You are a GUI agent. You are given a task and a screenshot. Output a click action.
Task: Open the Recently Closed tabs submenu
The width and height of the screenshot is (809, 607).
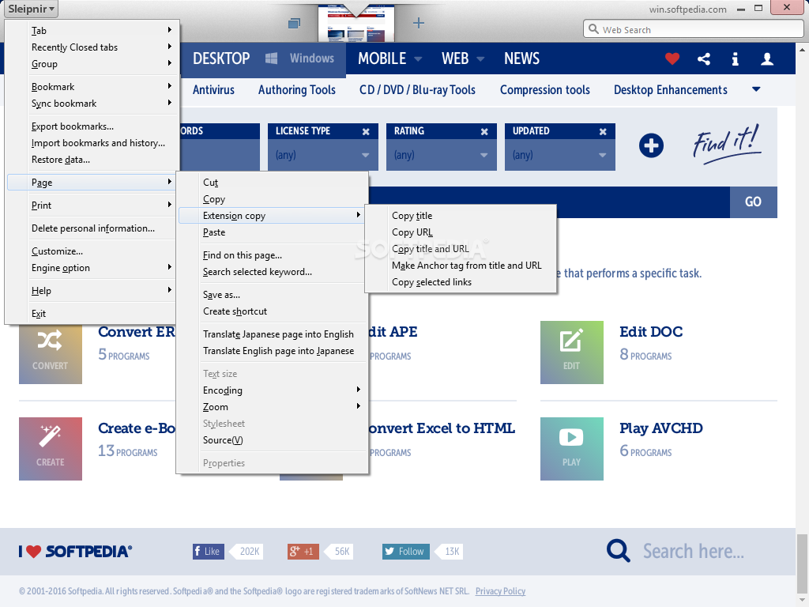coord(92,47)
